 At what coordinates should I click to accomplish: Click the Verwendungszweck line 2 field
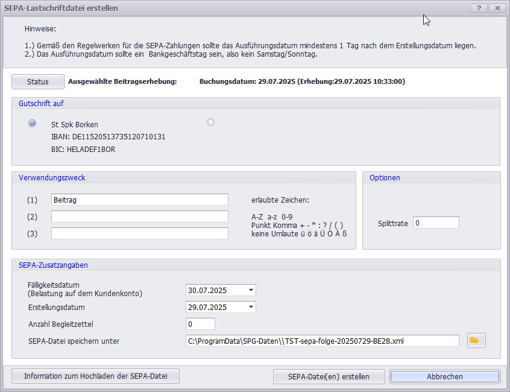[139, 217]
